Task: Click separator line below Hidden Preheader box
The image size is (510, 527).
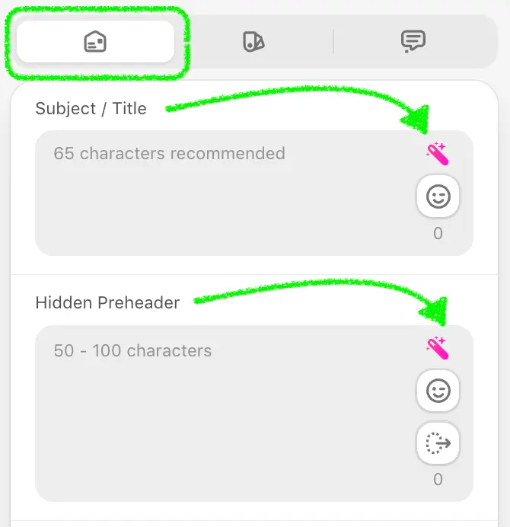Action: tap(254, 521)
